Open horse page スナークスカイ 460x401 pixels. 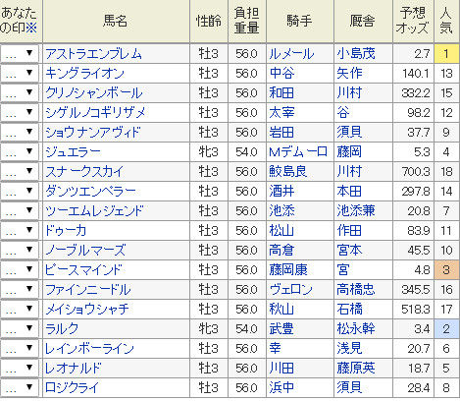[84, 172]
